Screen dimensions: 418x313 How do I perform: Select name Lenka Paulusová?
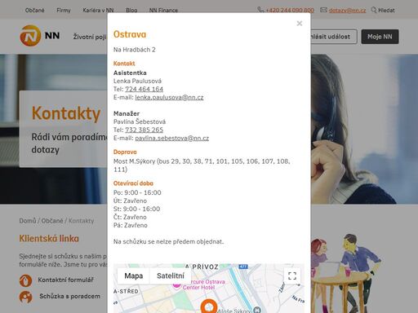137,81
